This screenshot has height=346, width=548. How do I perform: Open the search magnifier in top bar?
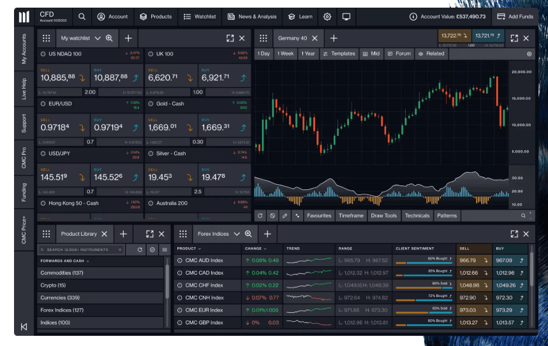82,17
